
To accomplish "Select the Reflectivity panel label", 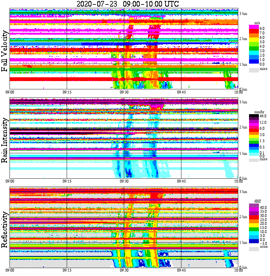I will 4,230.
